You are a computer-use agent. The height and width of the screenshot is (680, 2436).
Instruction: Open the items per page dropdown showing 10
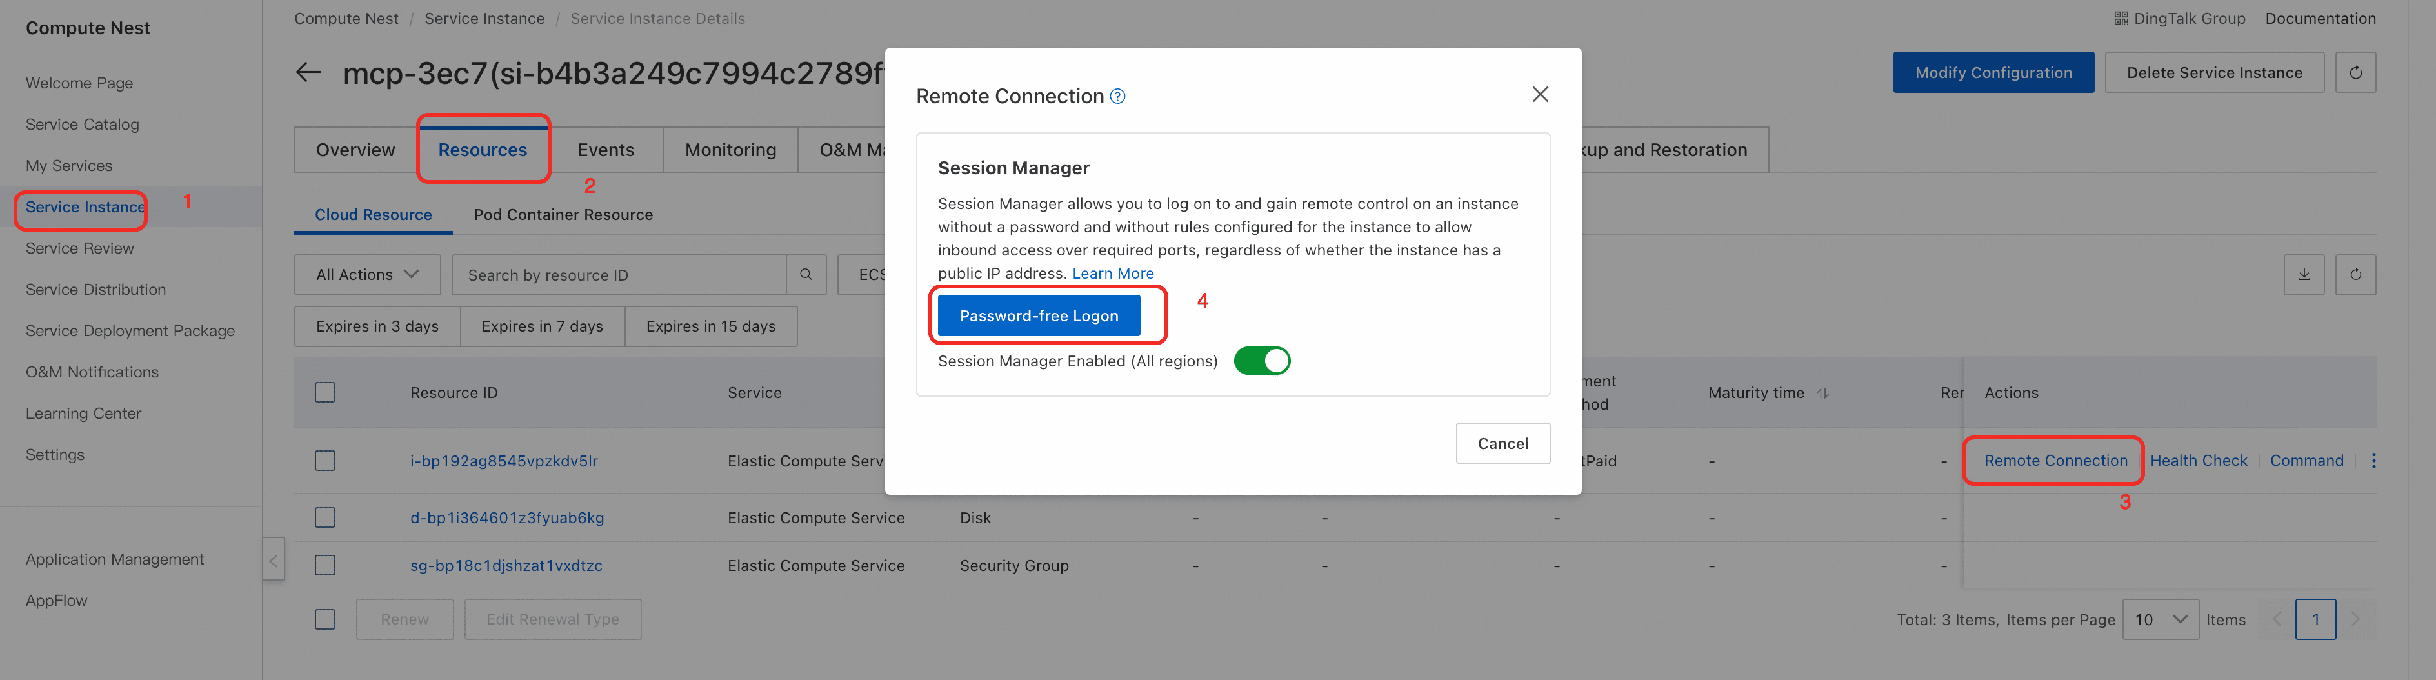[2160, 619]
